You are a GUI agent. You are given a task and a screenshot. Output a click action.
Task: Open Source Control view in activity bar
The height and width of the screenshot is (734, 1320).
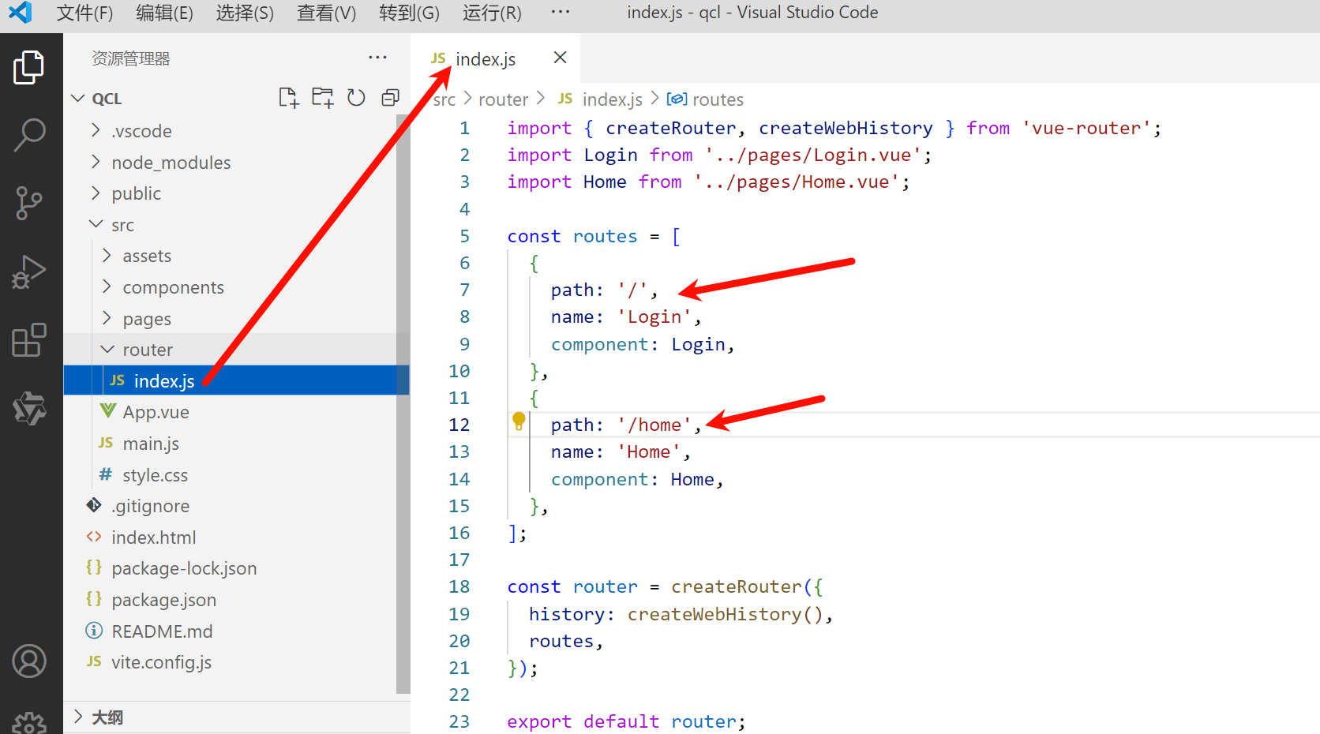29,203
